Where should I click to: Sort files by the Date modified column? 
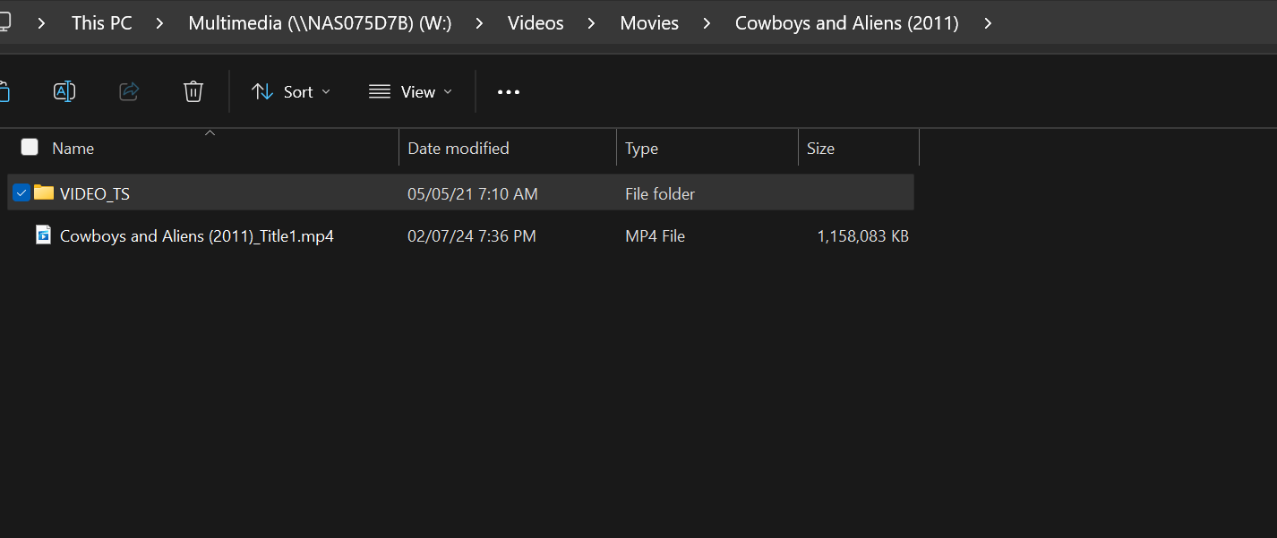(x=458, y=148)
